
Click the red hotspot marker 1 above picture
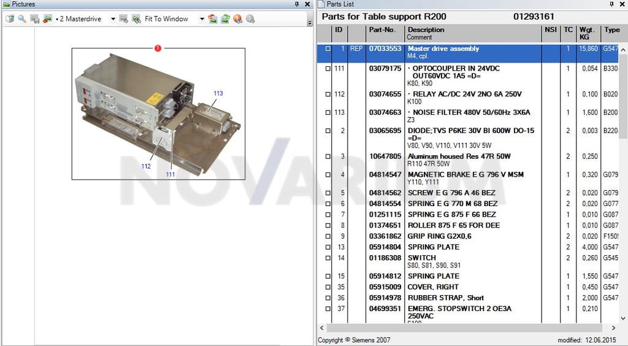(x=158, y=48)
